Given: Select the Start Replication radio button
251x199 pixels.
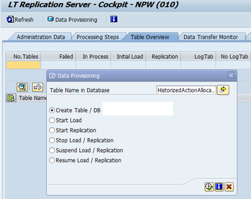Looking at the screenshot, I should pos(52,130).
